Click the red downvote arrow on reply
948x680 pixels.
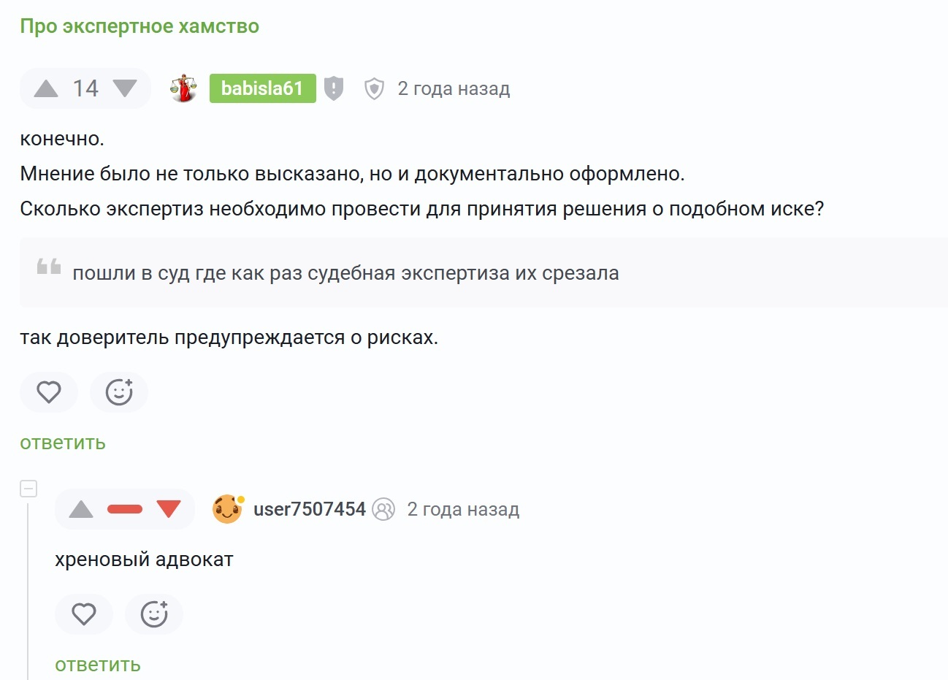pos(169,509)
